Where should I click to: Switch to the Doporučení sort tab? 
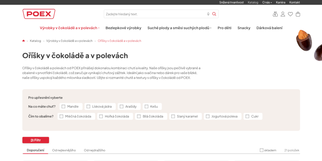click(x=35, y=150)
